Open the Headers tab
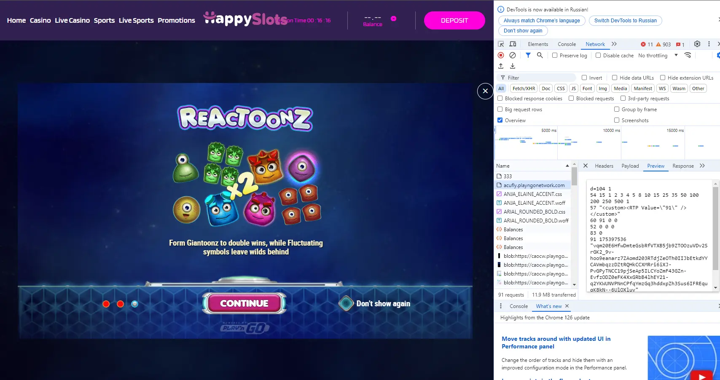Image resolution: width=720 pixels, height=380 pixels. pyautogui.click(x=604, y=166)
